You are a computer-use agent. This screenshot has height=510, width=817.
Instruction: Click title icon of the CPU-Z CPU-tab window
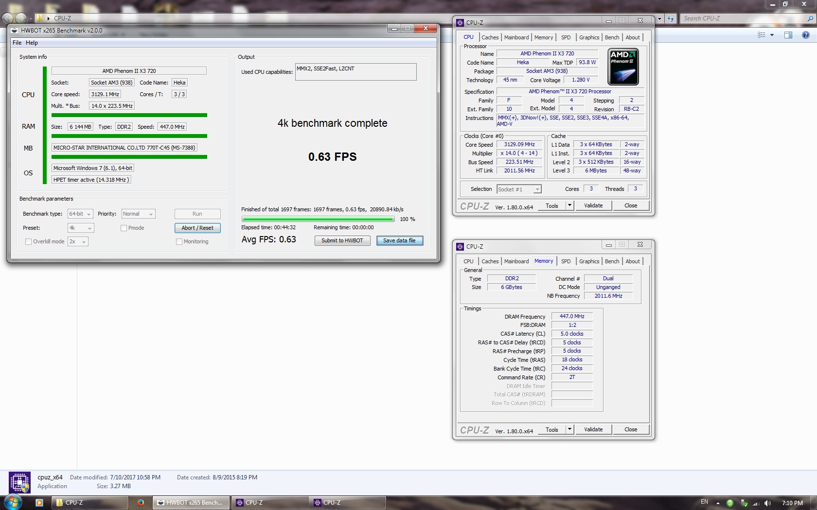coord(460,22)
